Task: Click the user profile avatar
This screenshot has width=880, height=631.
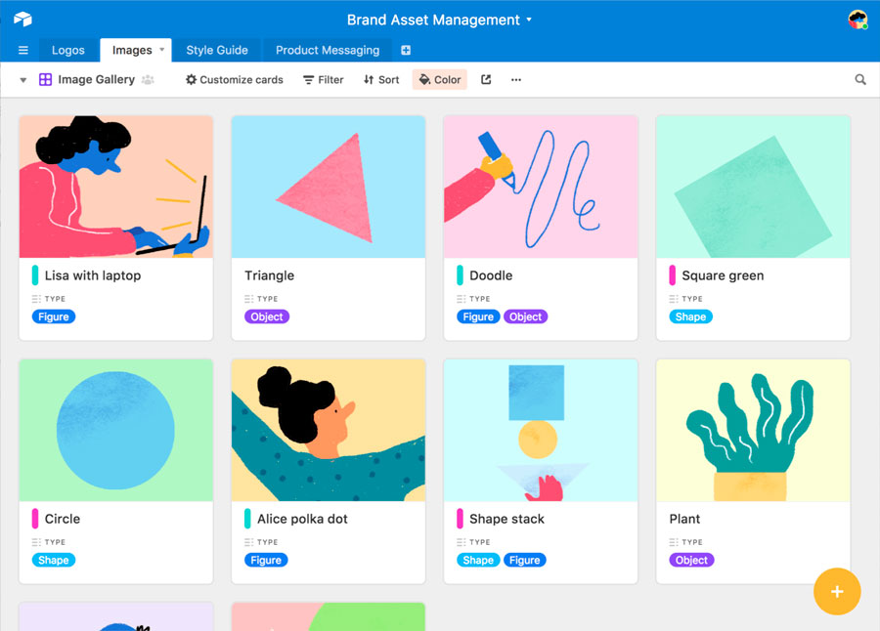Action: click(x=858, y=20)
